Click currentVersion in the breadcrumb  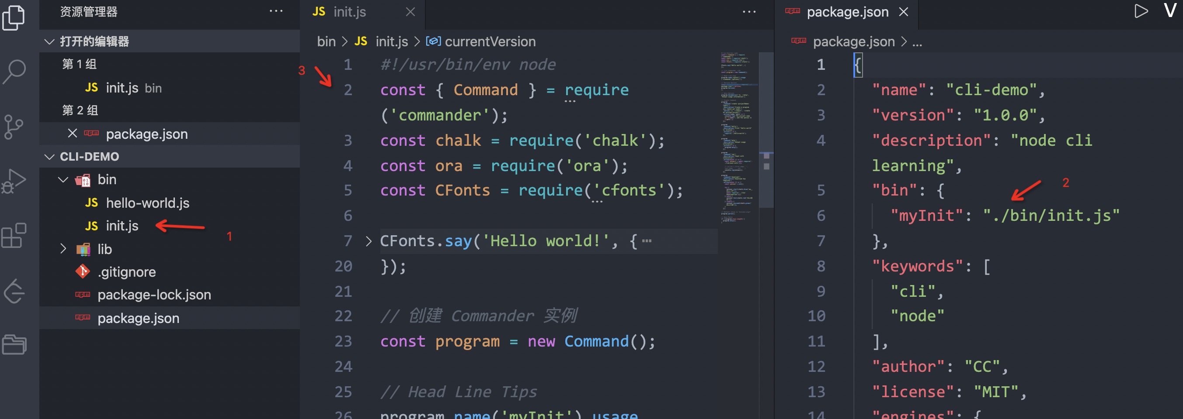click(490, 42)
